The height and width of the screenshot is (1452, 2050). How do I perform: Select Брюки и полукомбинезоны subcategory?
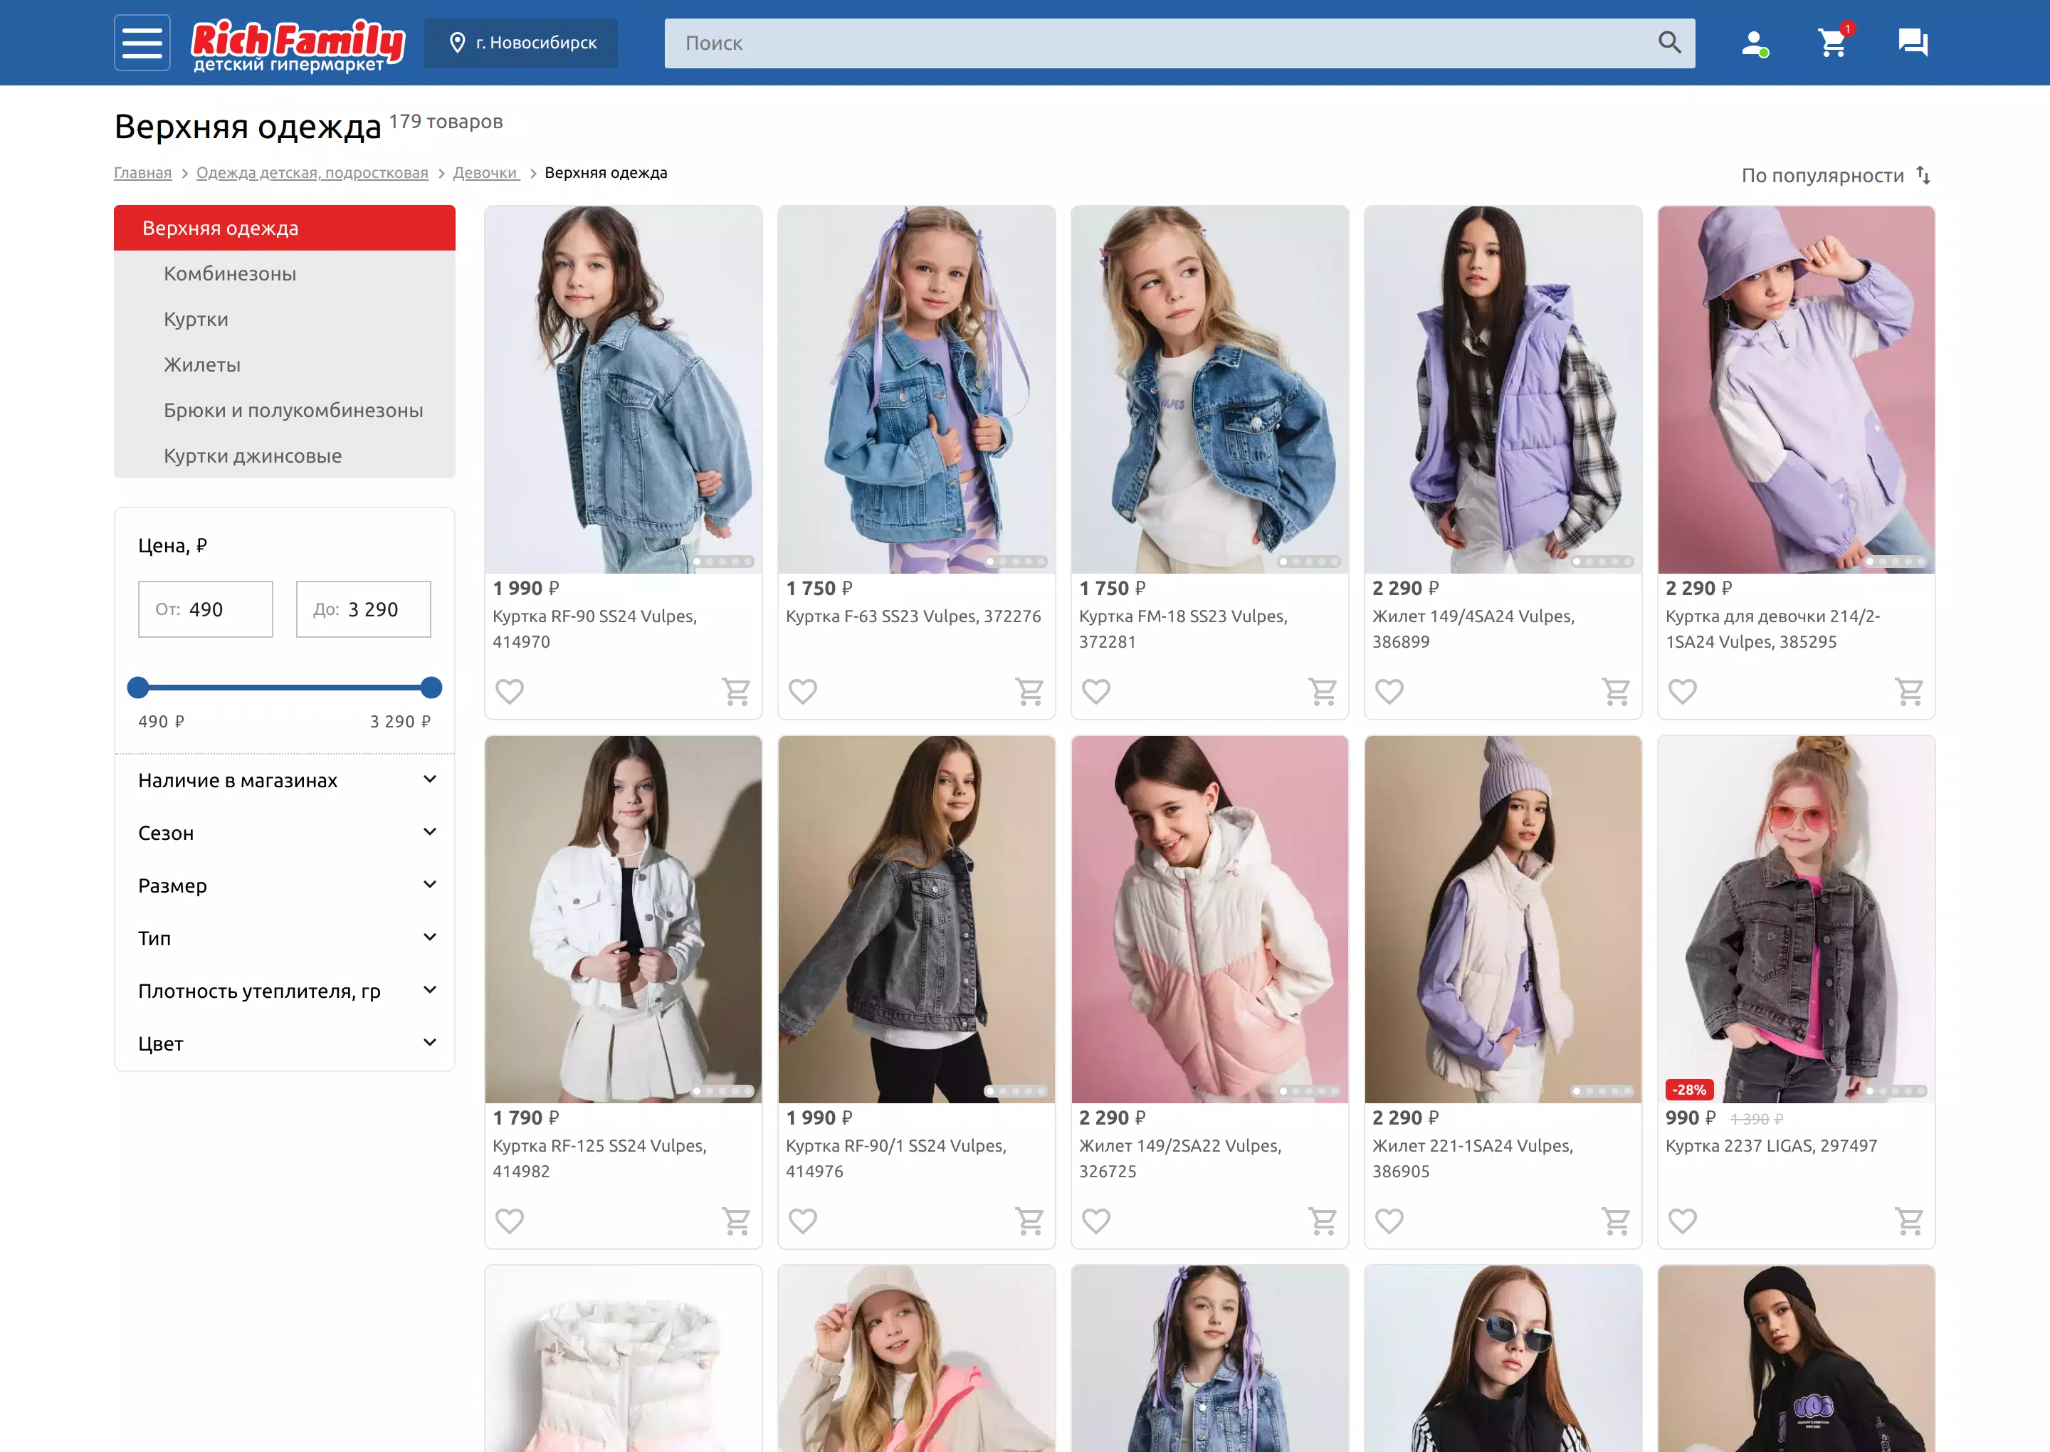284,411
